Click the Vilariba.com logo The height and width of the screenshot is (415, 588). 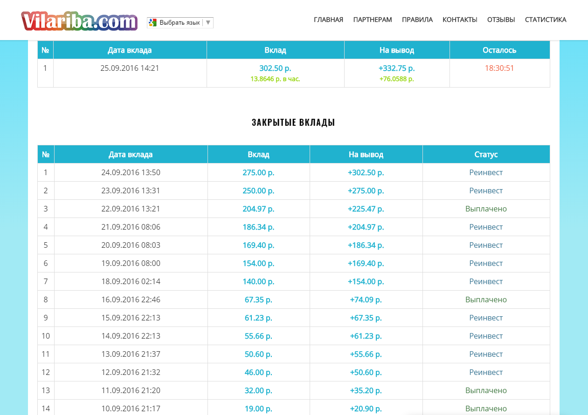pos(79,21)
